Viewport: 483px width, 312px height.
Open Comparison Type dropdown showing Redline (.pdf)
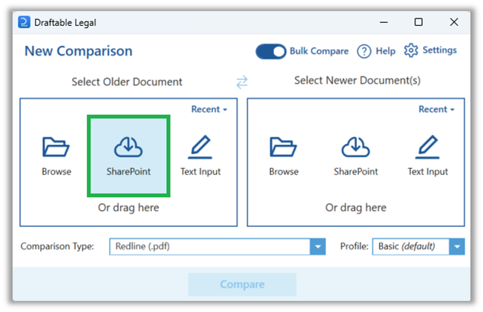pos(217,247)
